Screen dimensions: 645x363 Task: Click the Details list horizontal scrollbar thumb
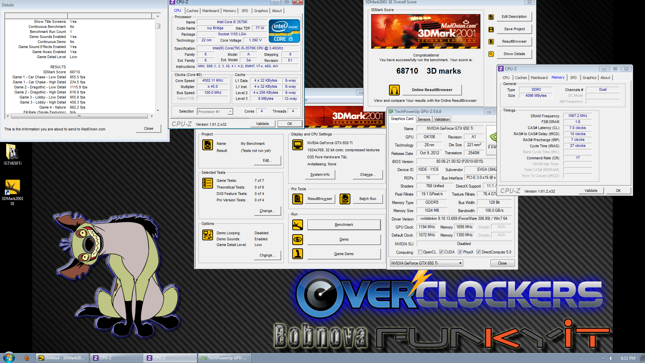pyautogui.click(x=79, y=116)
